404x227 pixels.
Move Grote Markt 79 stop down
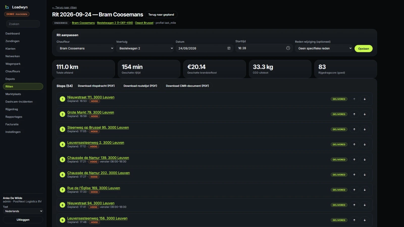[365, 114]
